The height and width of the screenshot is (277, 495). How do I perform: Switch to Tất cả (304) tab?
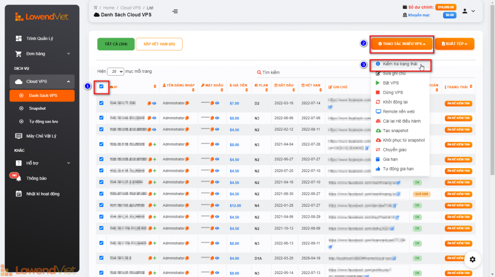point(116,44)
